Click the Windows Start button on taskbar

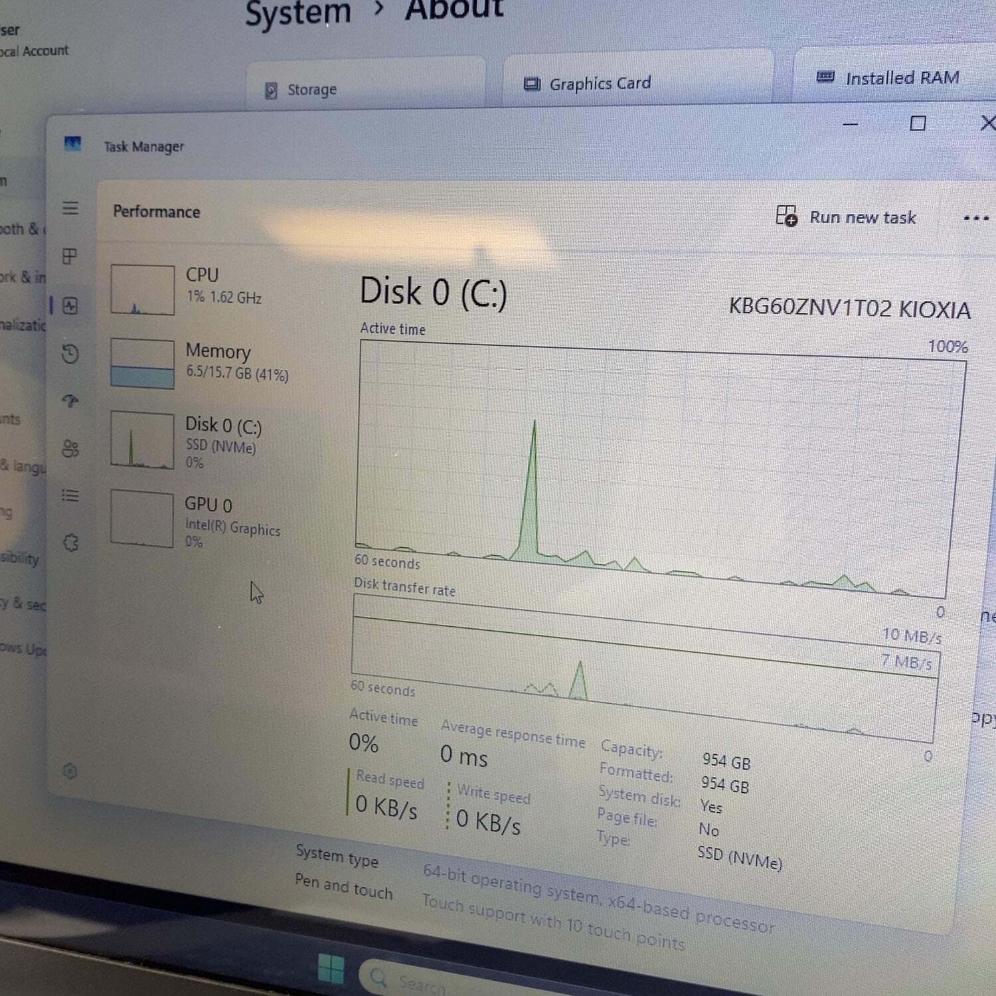pos(331,969)
